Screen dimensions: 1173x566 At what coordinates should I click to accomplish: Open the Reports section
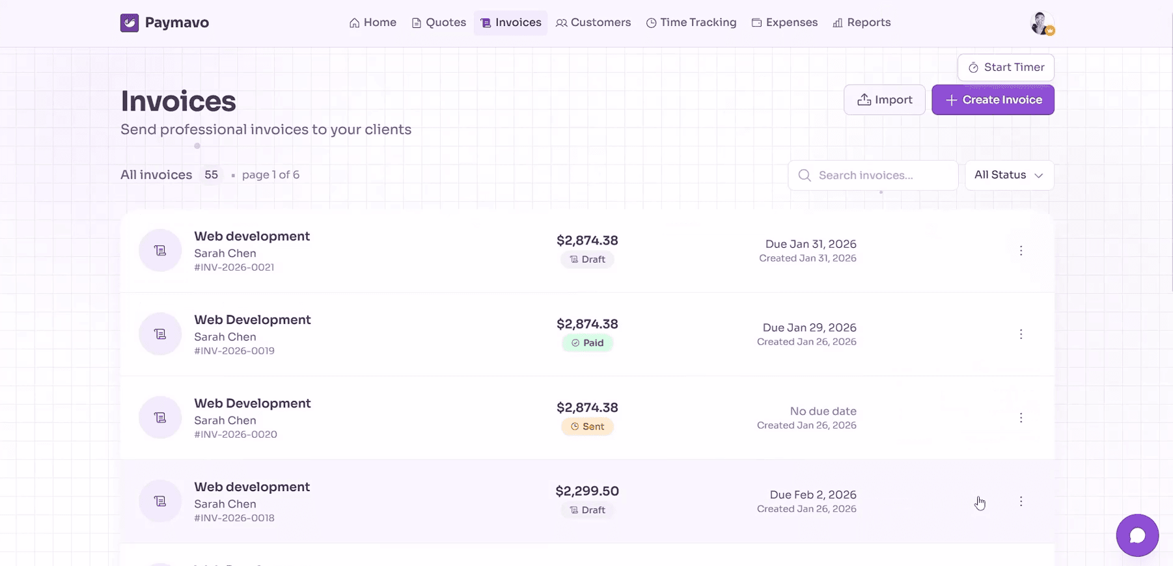tap(862, 23)
